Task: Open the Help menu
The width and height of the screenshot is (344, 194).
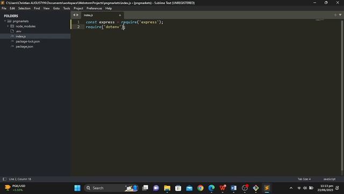Action: 109,9
